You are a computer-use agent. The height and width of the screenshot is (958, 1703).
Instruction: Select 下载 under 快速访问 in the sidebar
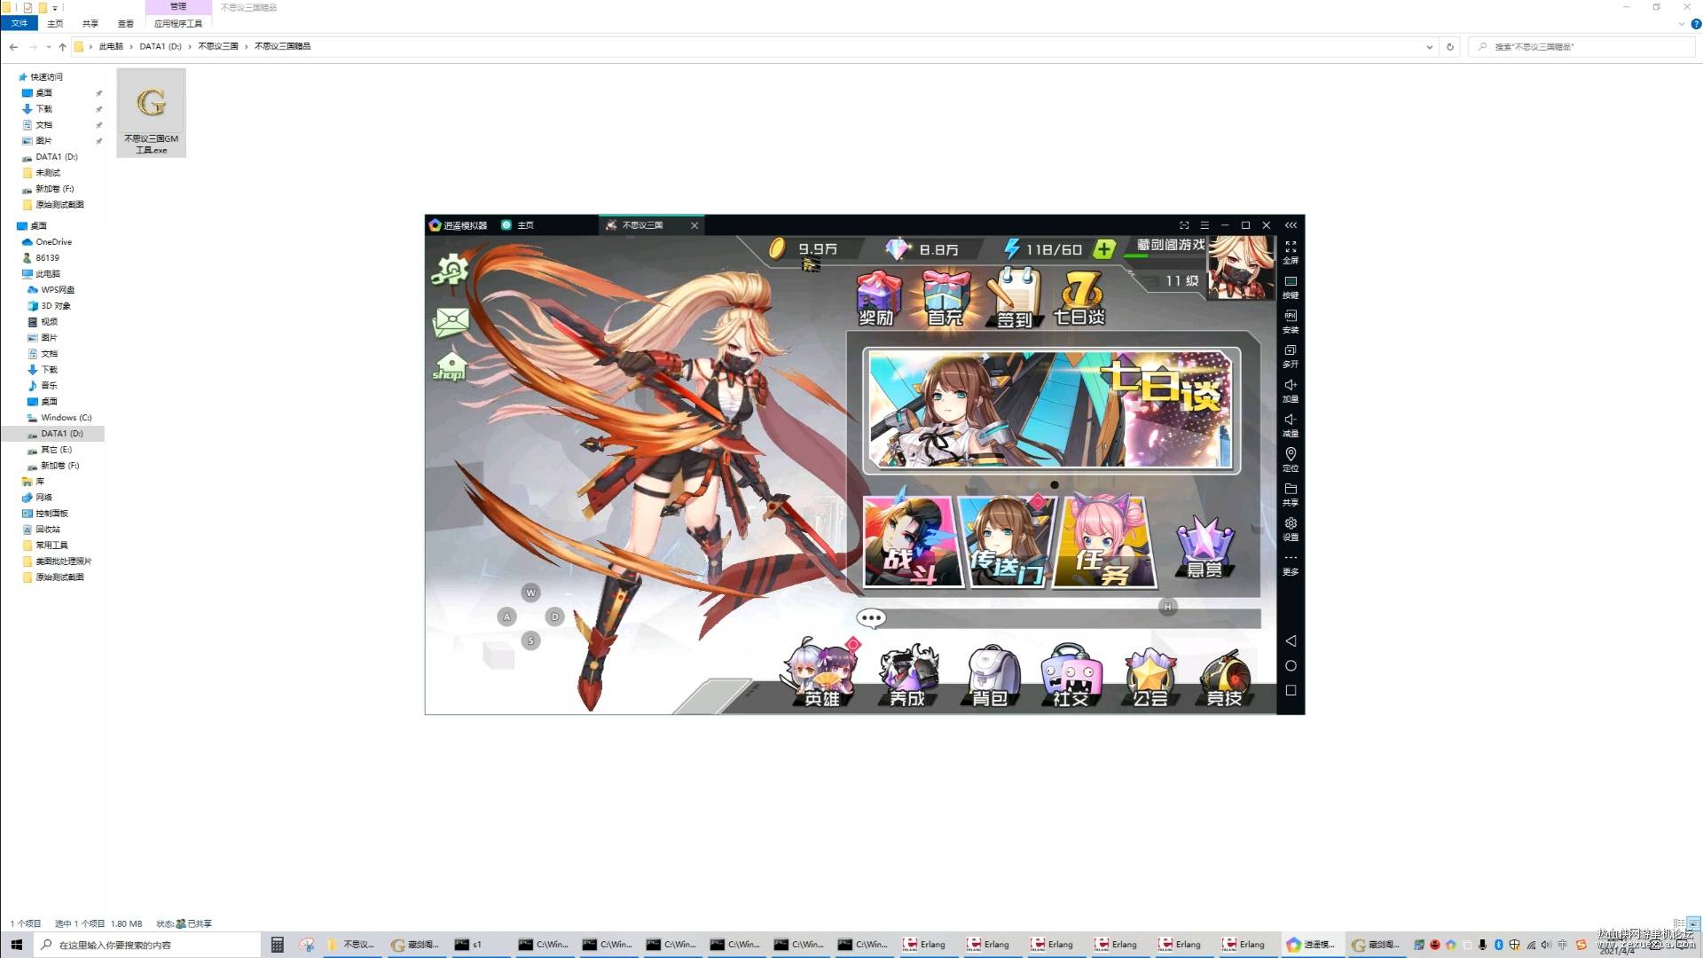pos(43,109)
